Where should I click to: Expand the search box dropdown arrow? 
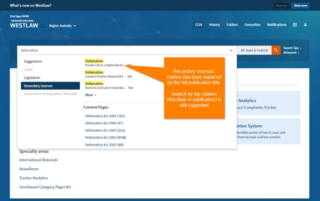231,50
